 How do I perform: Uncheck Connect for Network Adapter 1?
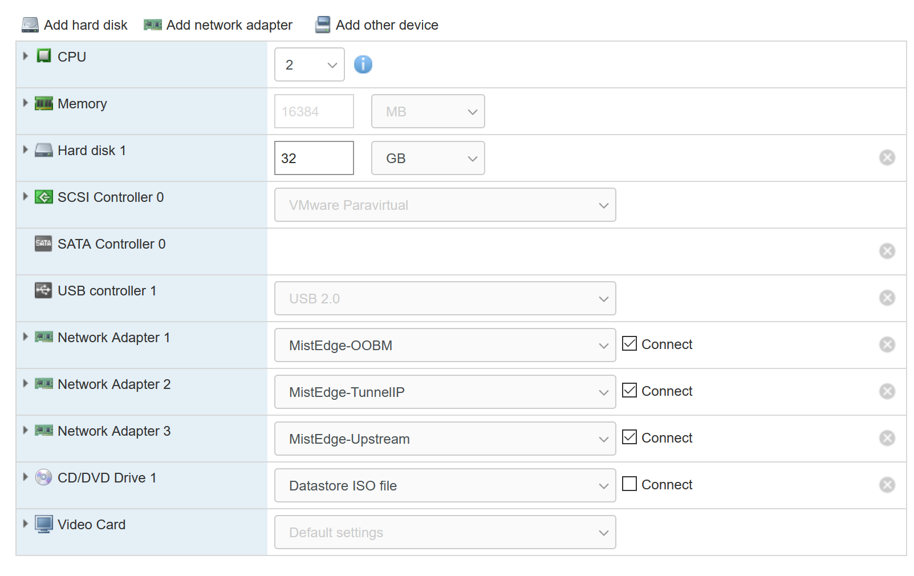629,343
